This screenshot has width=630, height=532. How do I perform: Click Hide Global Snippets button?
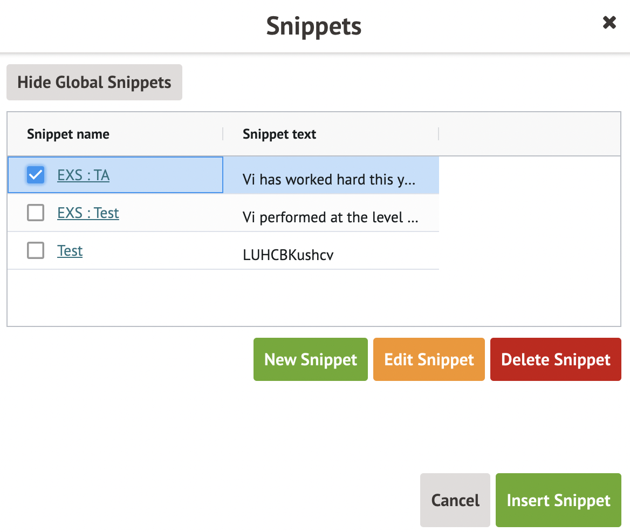pos(94,83)
